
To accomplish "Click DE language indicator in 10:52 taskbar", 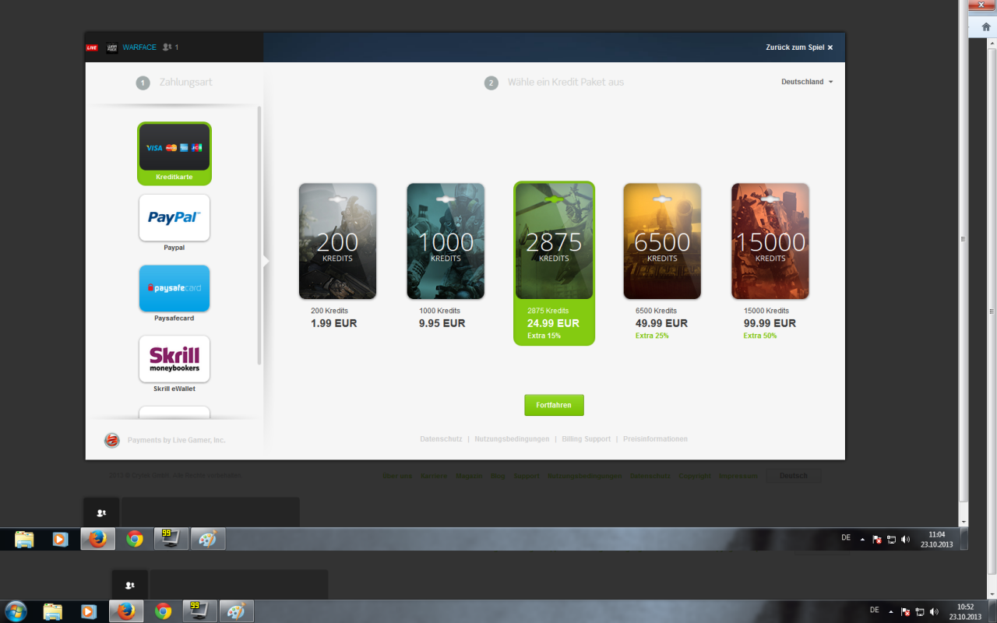I will pos(874,610).
